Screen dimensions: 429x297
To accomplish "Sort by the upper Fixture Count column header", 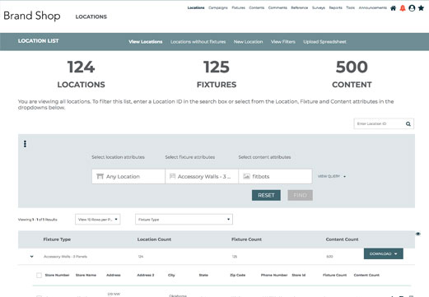I will pyautogui.click(x=246, y=239).
